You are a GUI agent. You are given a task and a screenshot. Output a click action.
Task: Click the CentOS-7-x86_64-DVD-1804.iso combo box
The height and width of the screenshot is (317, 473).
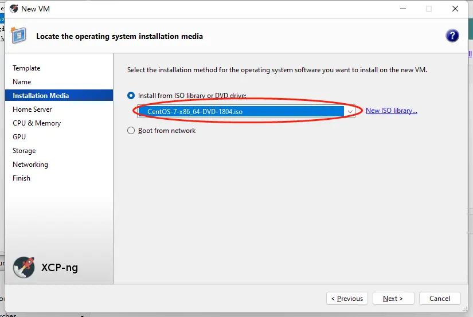click(x=246, y=112)
